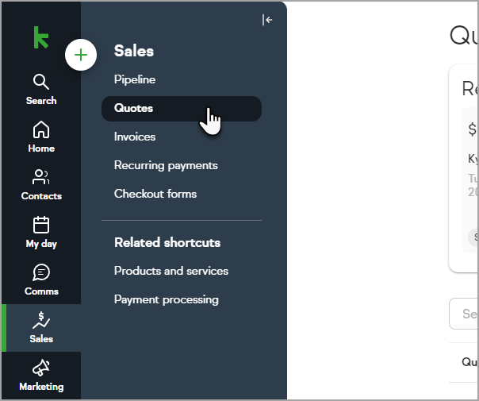Collapse the Sales side panel
The width and height of the screenshot is (479, 401).
[x=267, y=20]
